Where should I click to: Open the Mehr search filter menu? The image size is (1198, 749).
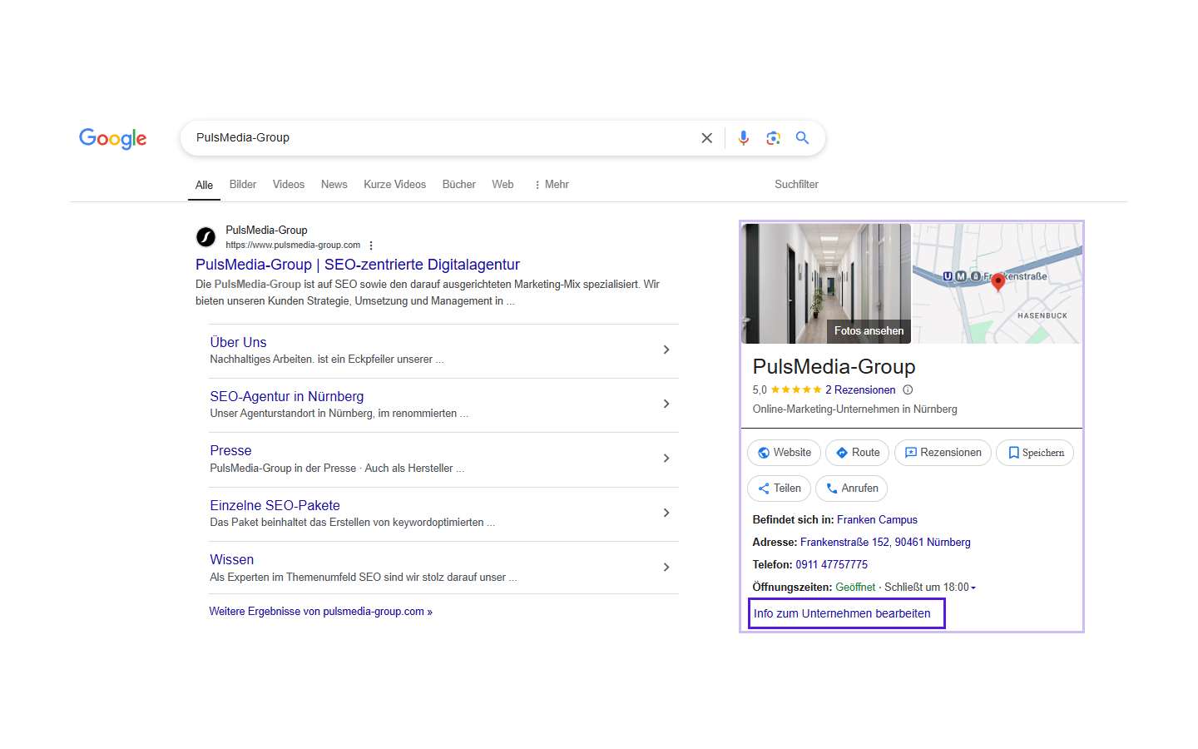(x=552, y=185)
